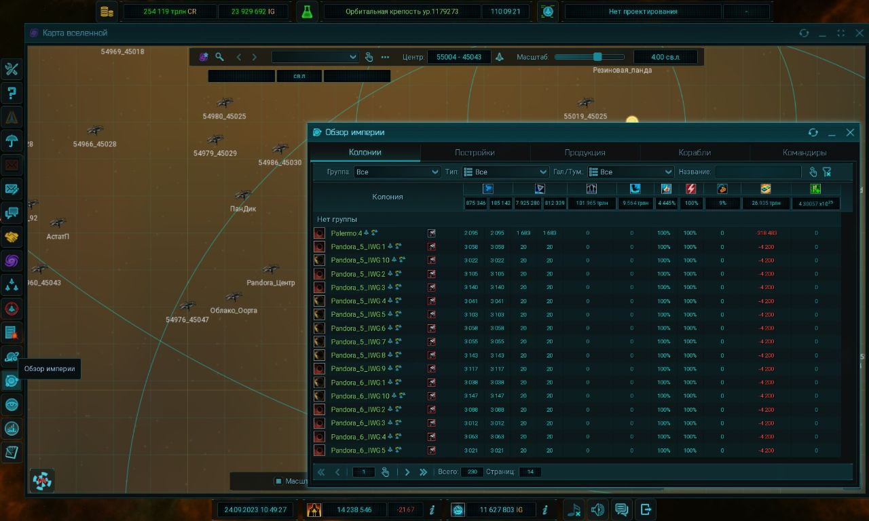Viewport: 869px width, 521px height.
Task: Toggle music mute icon in bottom bar
Action: [x=574, y=509]
